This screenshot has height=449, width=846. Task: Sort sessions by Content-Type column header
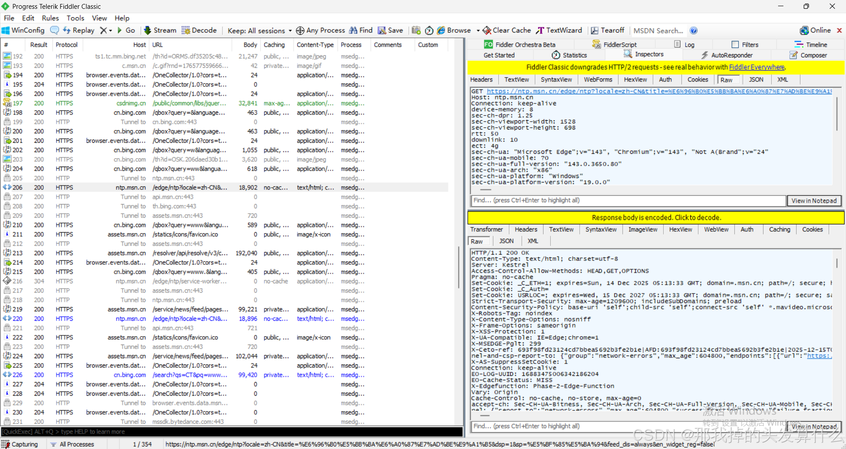315,45
